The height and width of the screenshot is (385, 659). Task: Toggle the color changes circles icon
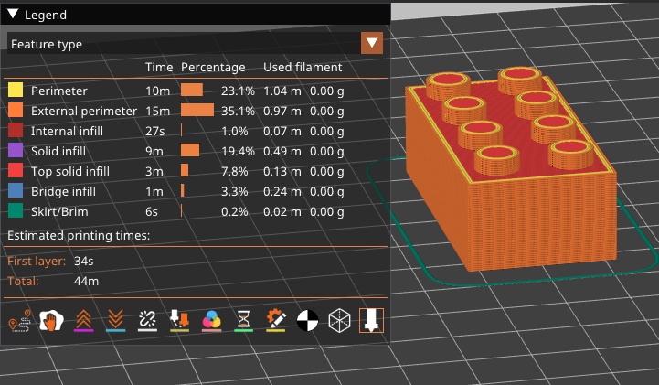[x=211, y=321]
